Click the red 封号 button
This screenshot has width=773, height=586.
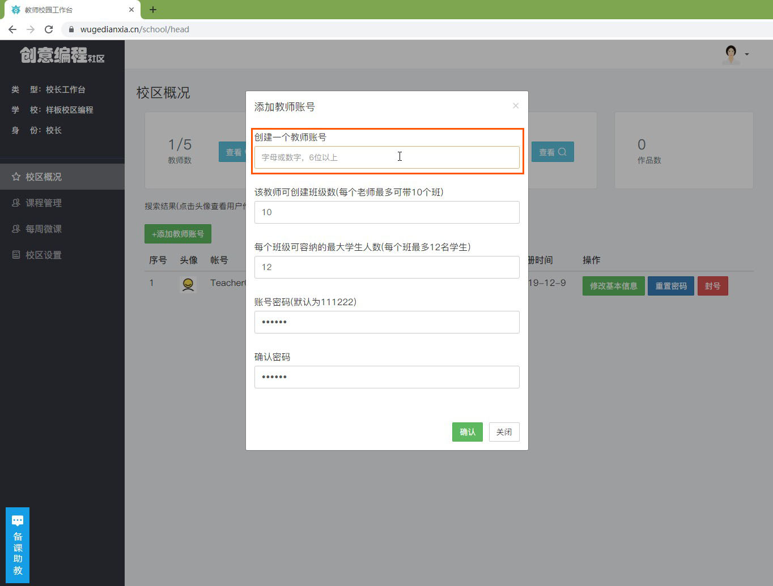713,286
